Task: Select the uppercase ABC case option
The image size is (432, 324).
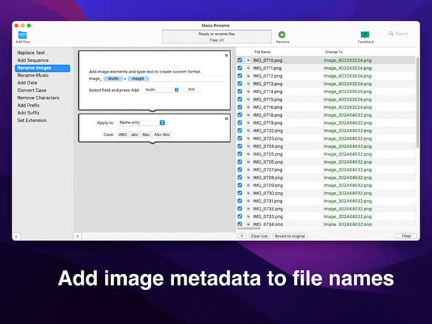Action: [123, 135]
